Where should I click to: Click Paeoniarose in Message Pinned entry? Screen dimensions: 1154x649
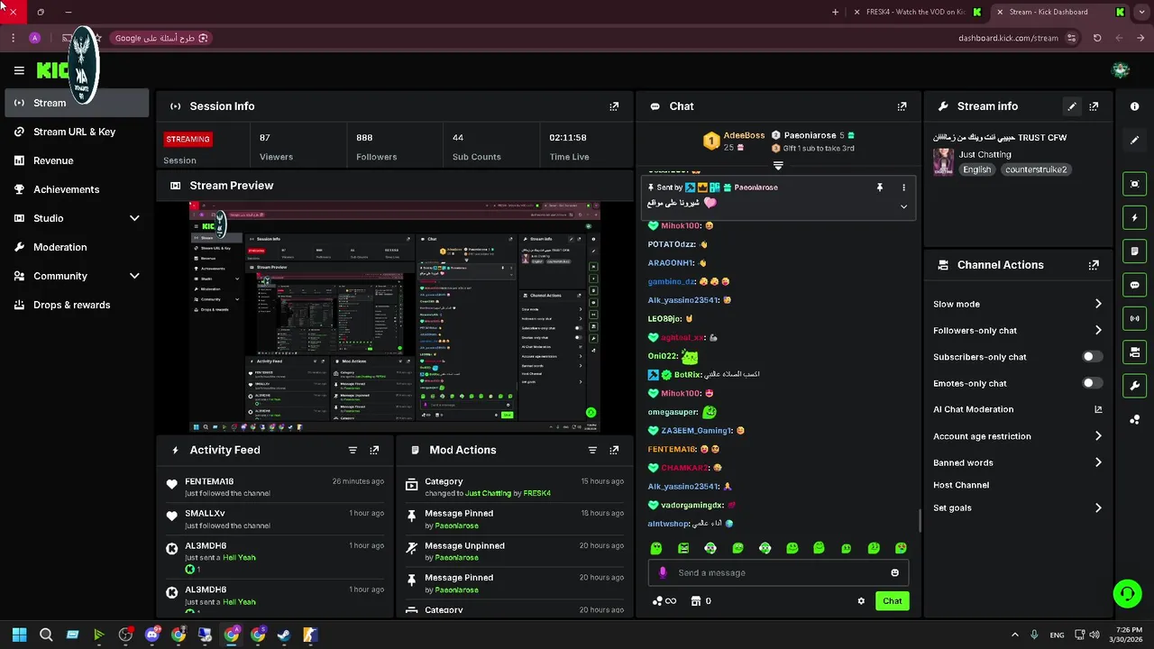click(456, 526)
